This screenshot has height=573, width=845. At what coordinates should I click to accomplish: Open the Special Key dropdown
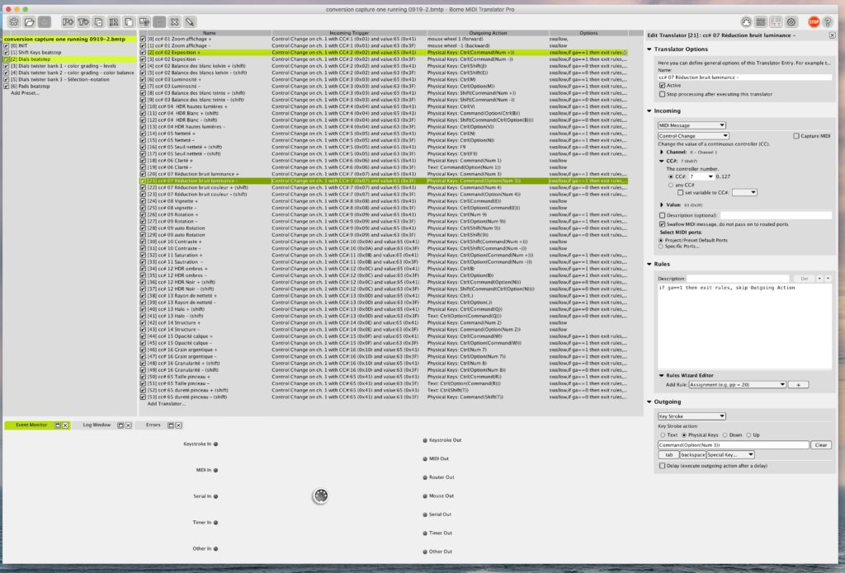click(x=729, y=455)
